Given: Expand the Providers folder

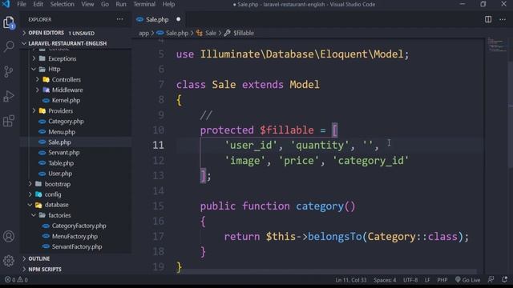Looking at the screenshot, I should click(61, 111).
